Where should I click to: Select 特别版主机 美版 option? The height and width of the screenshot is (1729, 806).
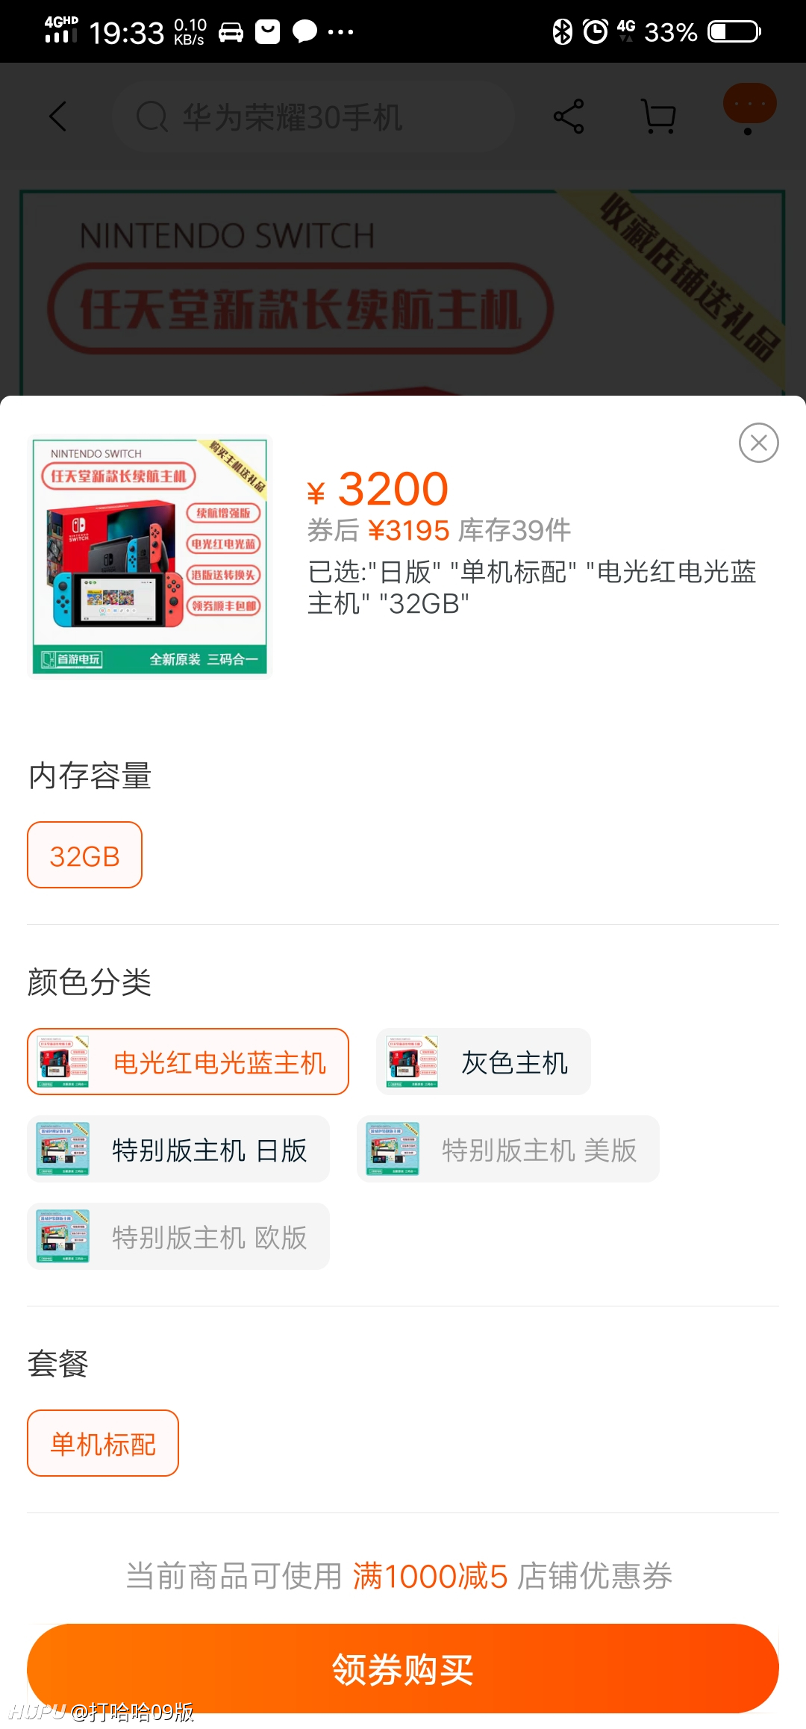508,1149
